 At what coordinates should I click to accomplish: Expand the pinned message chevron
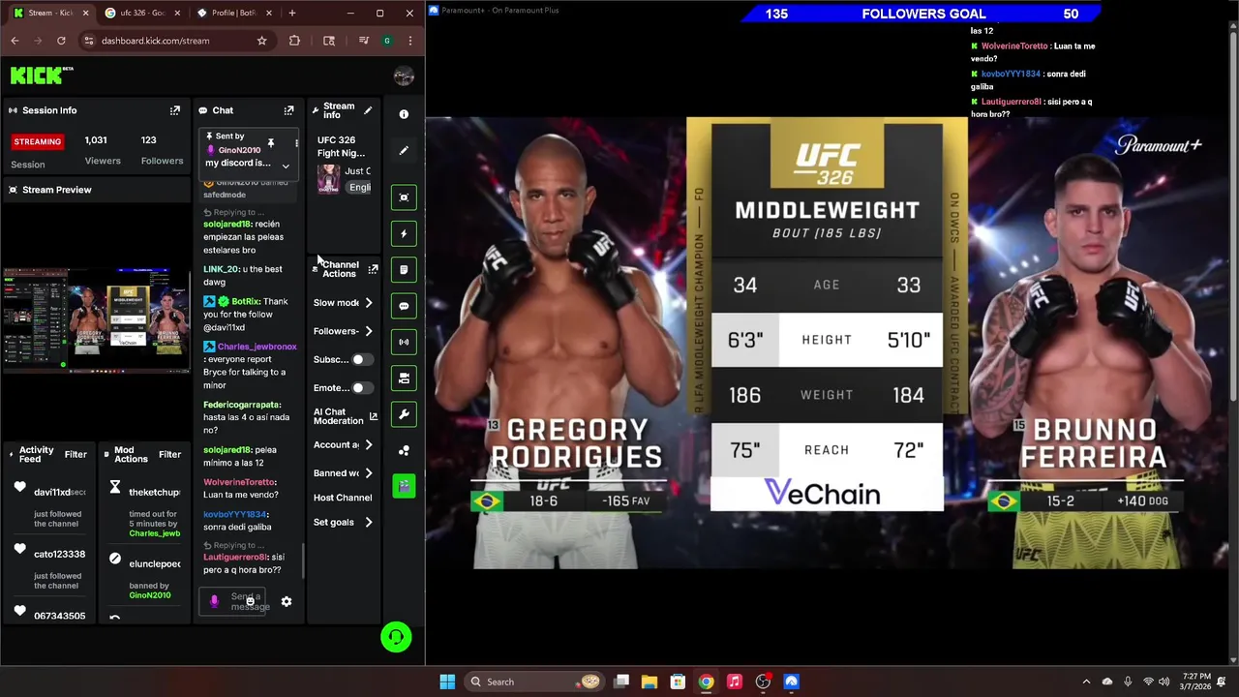pos(286,166)
